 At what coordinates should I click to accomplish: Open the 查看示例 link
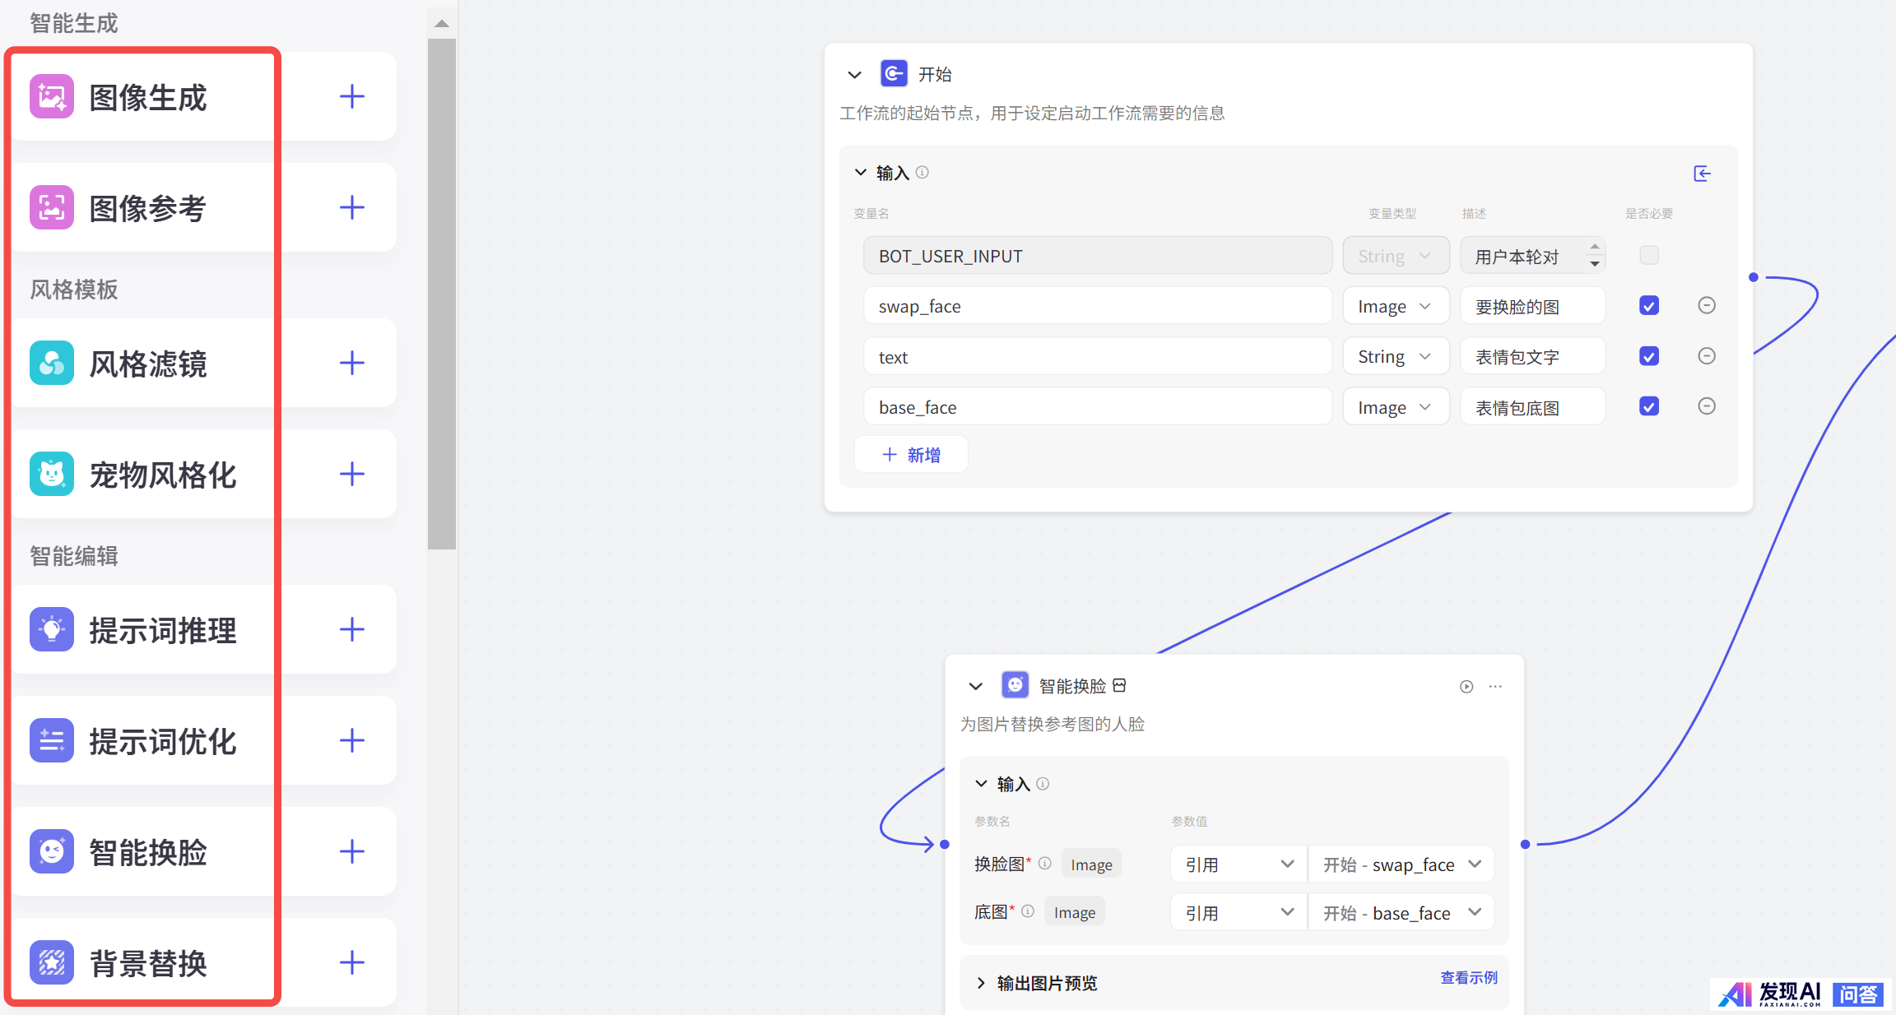(x=1468, y=977)
